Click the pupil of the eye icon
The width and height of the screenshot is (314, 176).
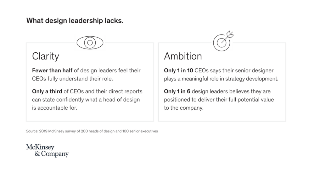tap(90, 43)
